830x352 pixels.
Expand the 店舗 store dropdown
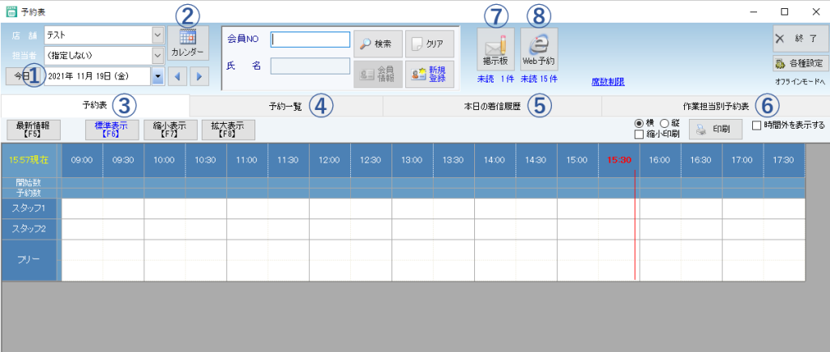pyautogui.click(x=157, y=35)
